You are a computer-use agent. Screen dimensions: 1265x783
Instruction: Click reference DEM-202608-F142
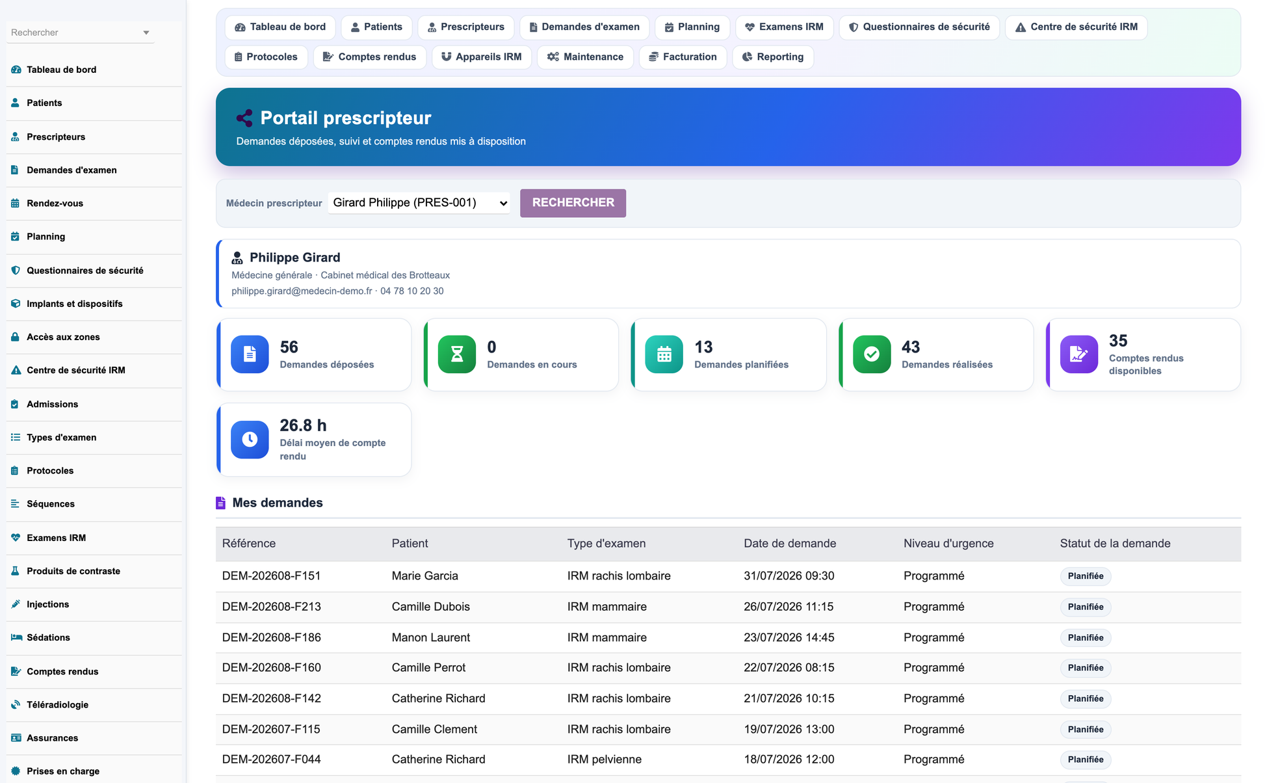point(271,698)
